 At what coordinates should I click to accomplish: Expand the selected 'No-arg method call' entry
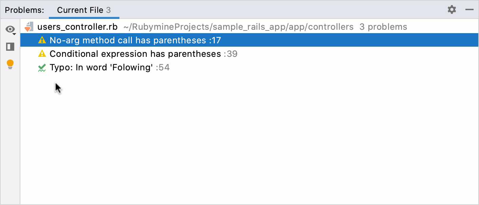(136, 40)
